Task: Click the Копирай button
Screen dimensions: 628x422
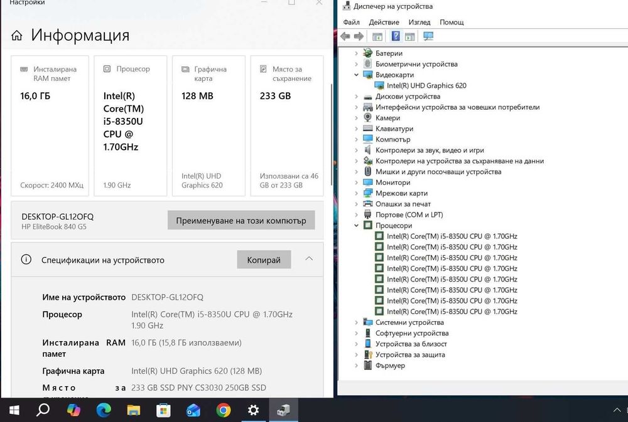Action: pyautogui.click(x=264, y=260)
